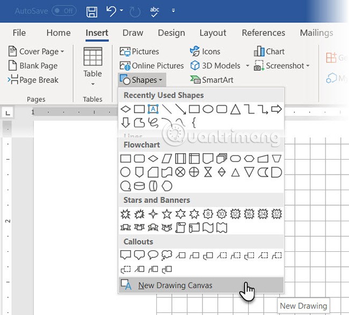Viewport: 349px width, 315px height.
Task: Select the Arrow line shape in recent shapes
Action: pyautogui.click(x=180, y=109)
